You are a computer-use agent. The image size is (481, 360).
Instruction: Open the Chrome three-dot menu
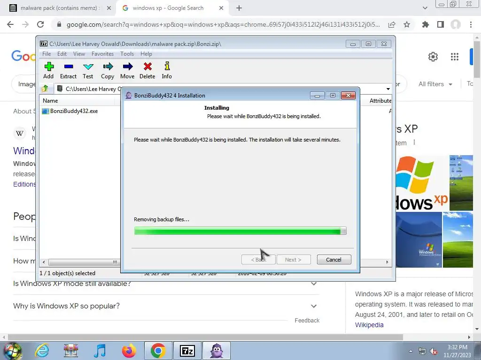pos(471,24)
